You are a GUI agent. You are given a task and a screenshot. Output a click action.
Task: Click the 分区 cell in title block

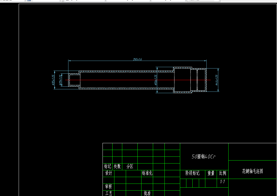pos(130,166)
